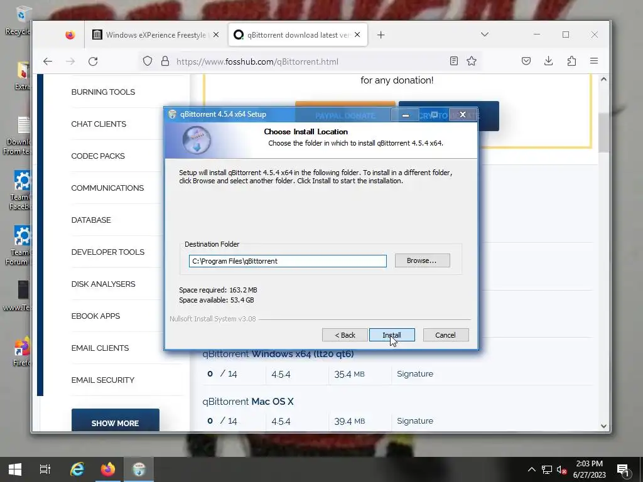Screen dimensions: 643x482
Task: Download qBittorrent Mac OS X
Action: pos(247,401)
